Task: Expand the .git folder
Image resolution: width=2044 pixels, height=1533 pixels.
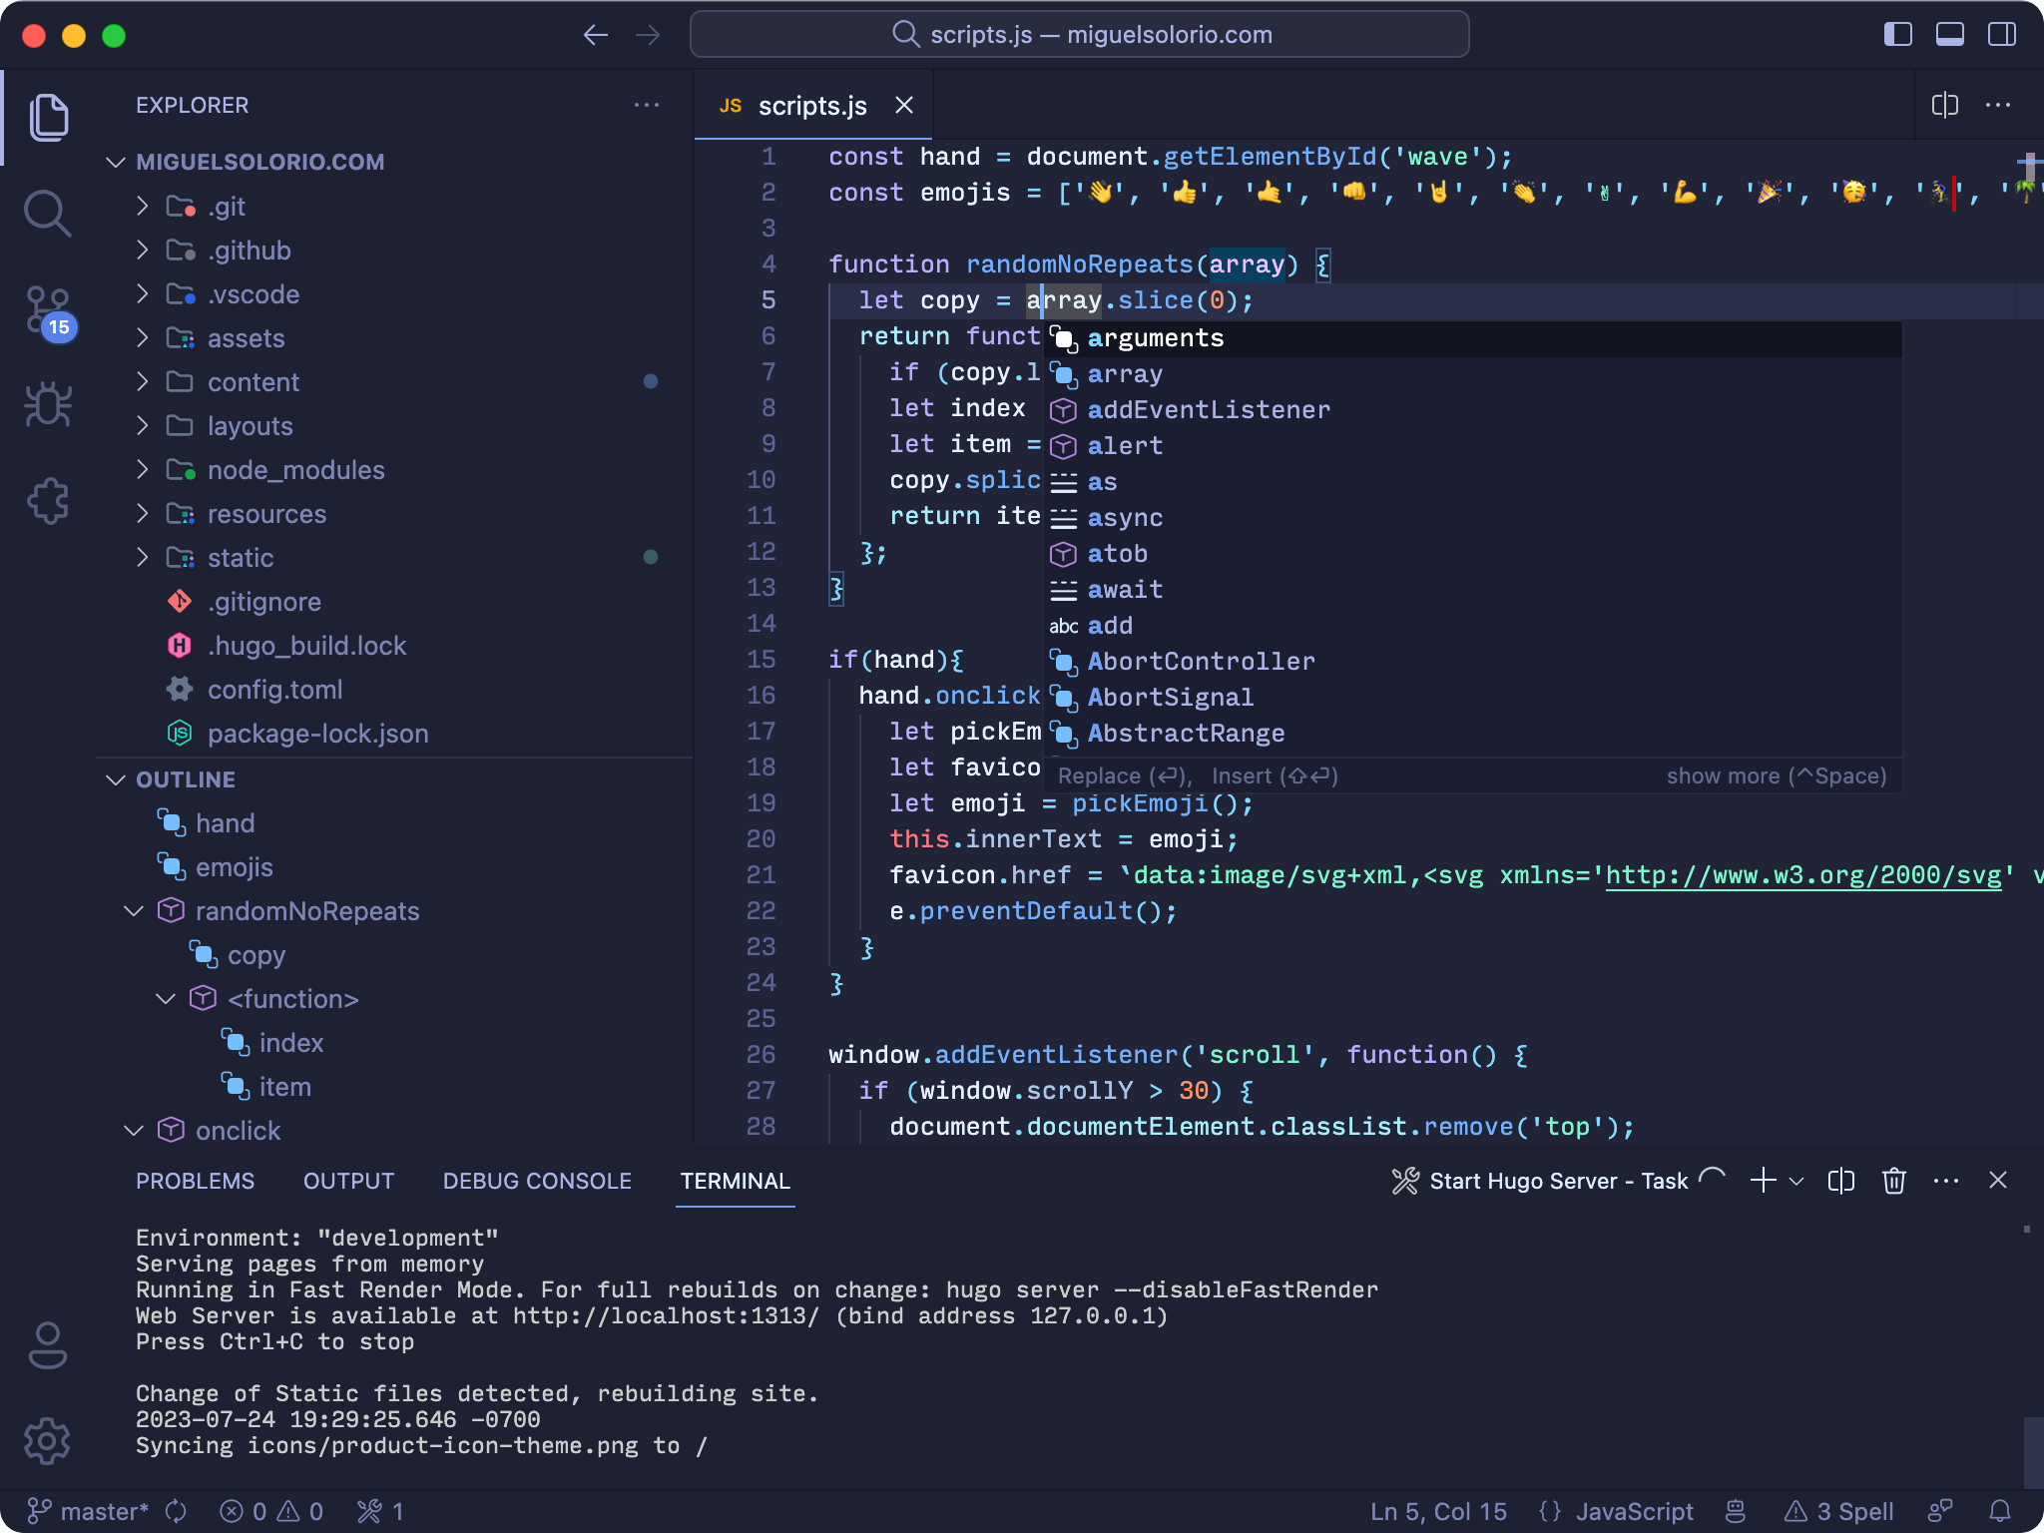Action: pos(142,207)
